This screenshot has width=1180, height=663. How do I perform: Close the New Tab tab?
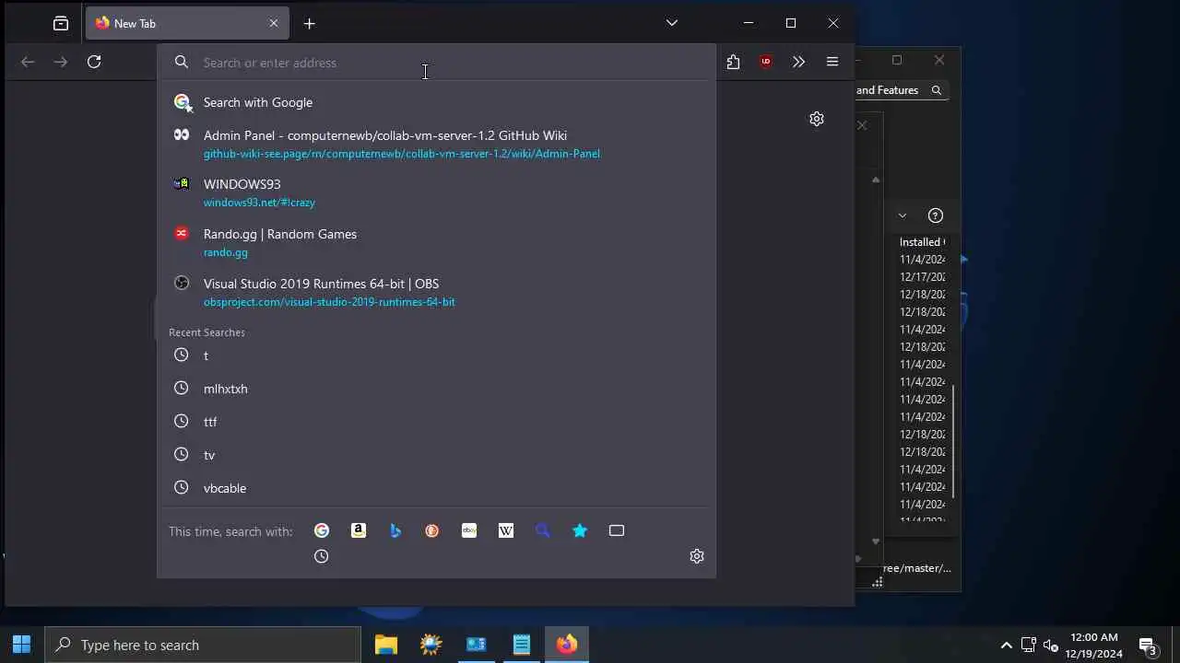coord(274,23)
